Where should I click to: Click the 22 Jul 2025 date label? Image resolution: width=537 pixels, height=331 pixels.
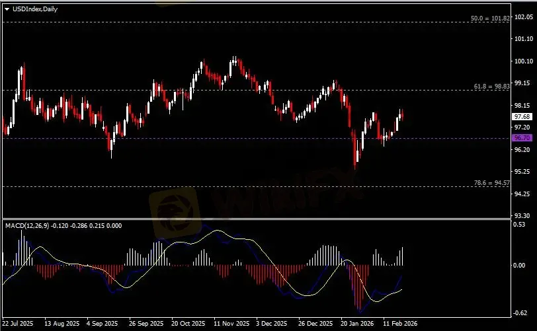(18, 324)
